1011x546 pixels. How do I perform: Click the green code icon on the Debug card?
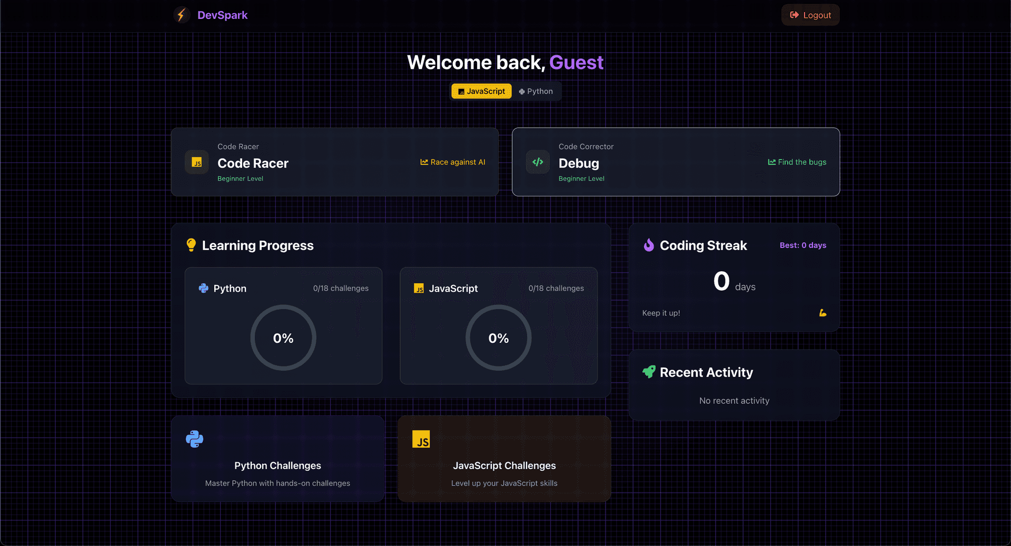tap(538, 162)
